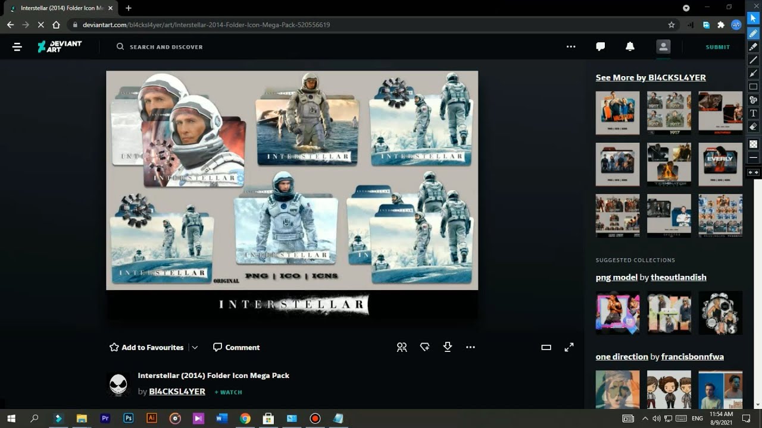This screenshot has height=428, width=762.
Task: Open the png model collection link
Action: 616,277
